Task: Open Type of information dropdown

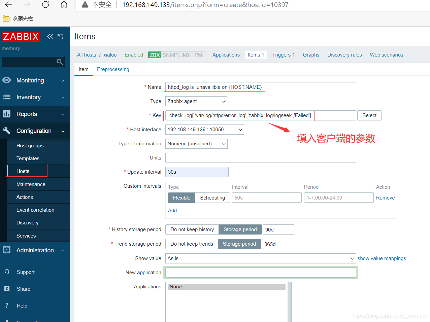Action: 196,144
